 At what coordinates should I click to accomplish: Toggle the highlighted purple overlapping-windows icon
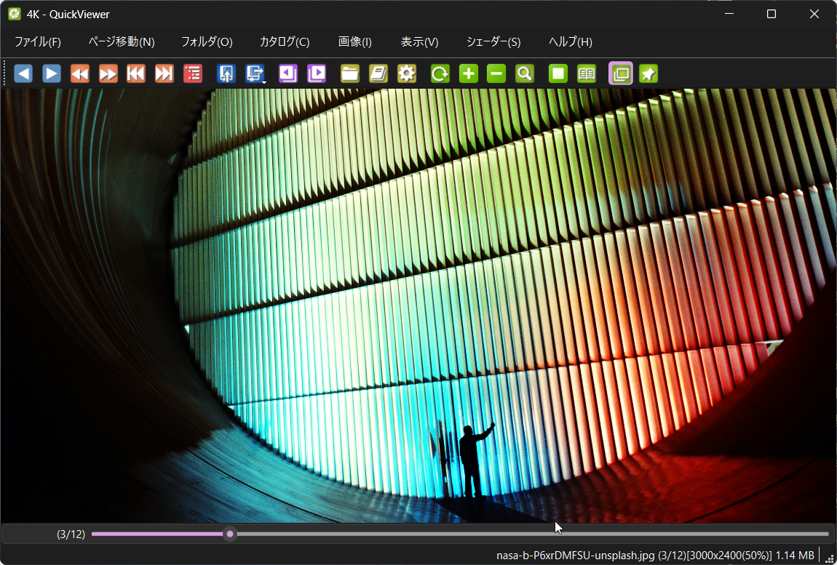[621, 73]
